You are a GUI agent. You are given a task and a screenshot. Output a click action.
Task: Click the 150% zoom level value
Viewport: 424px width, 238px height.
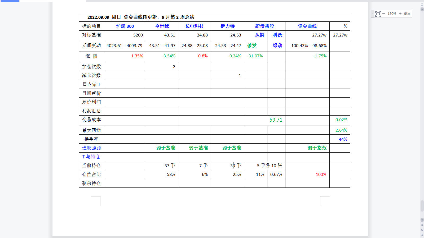(x=392, y=14)
